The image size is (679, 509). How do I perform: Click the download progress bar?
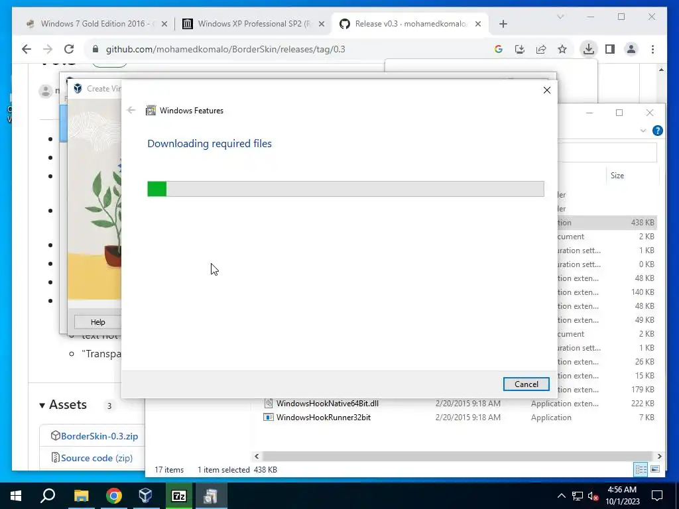[x=345, y=189]
